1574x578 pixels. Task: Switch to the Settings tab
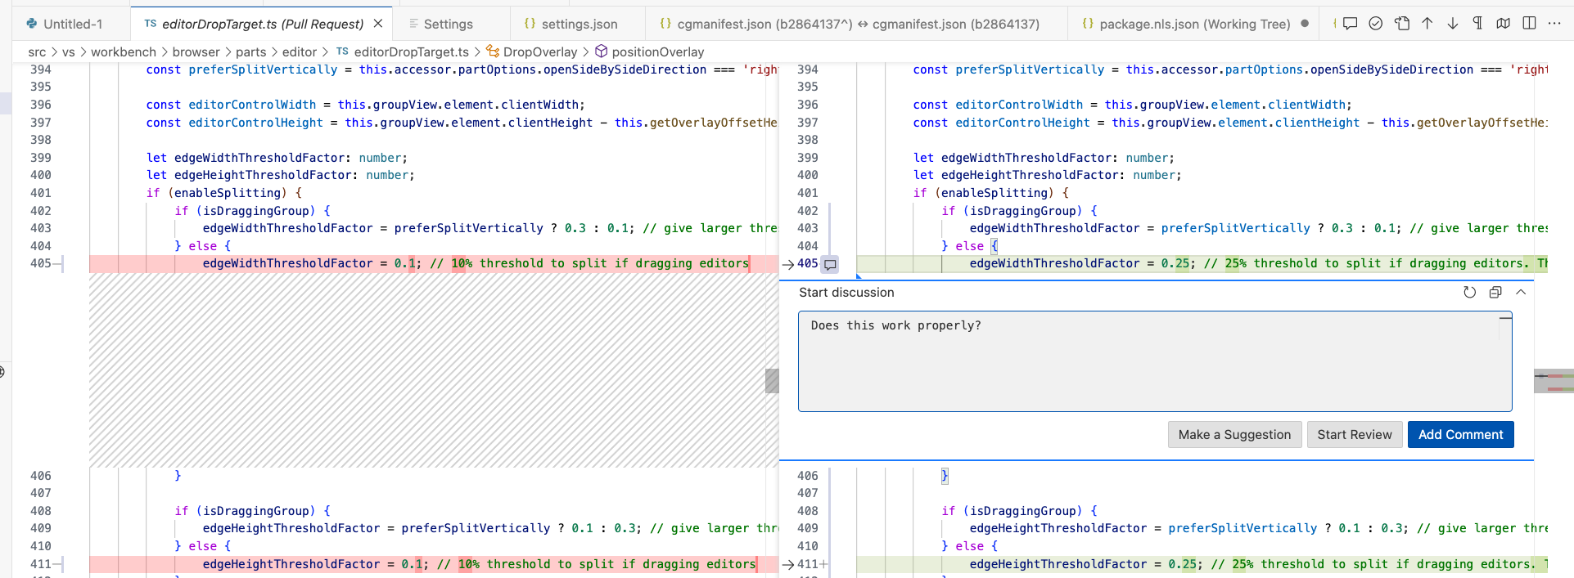[451, 24]
